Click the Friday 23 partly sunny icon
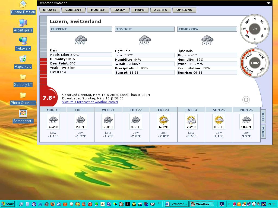 (x=163, y=120)
